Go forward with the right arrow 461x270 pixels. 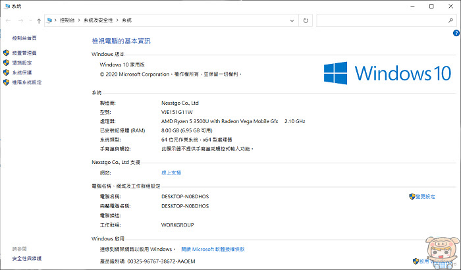tap(20, 20)
